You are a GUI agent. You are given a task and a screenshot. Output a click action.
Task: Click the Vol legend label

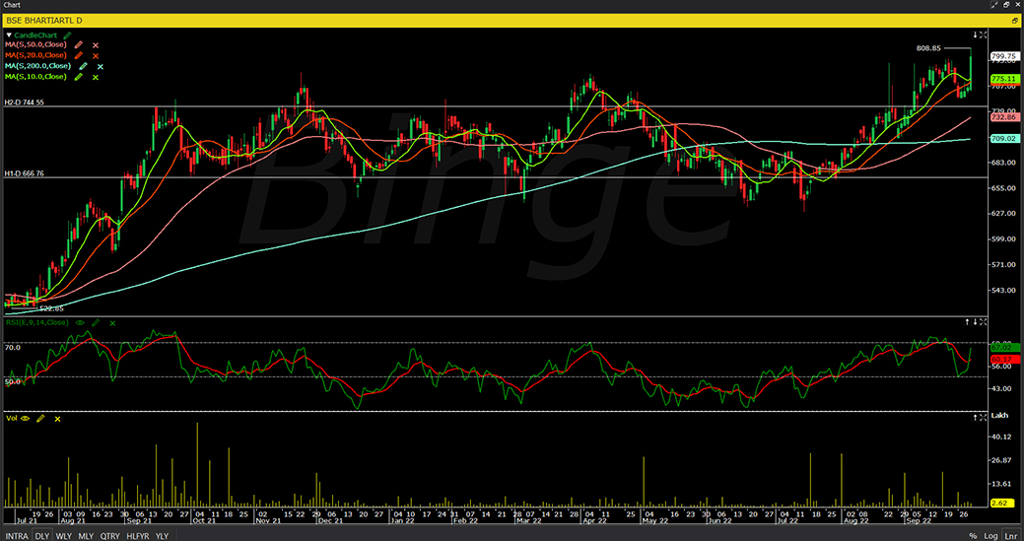pyautogui.click(x=11, y=418)
